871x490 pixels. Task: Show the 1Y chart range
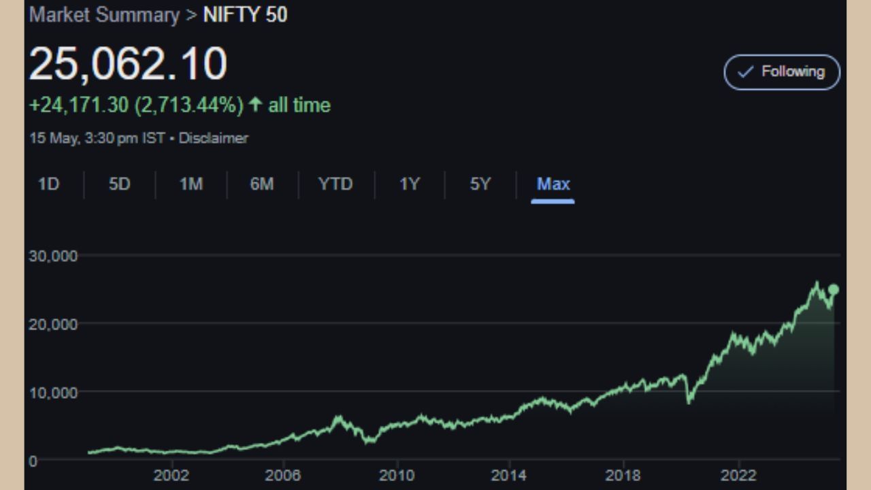pos(409,184)
